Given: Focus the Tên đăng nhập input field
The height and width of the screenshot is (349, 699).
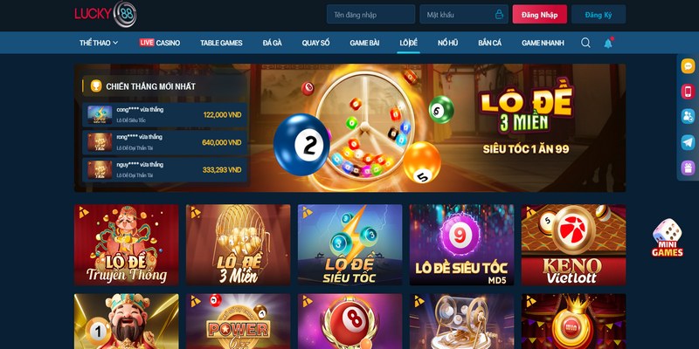Looking at the screenshot, I should 370,14.
